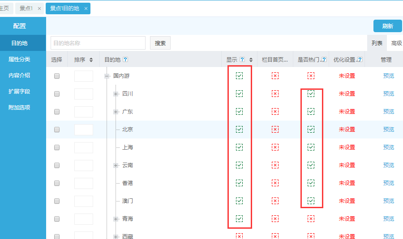Click the help icon beside 优化设置 header
This screenshot has width=403, height=239.
coord(359,60)
